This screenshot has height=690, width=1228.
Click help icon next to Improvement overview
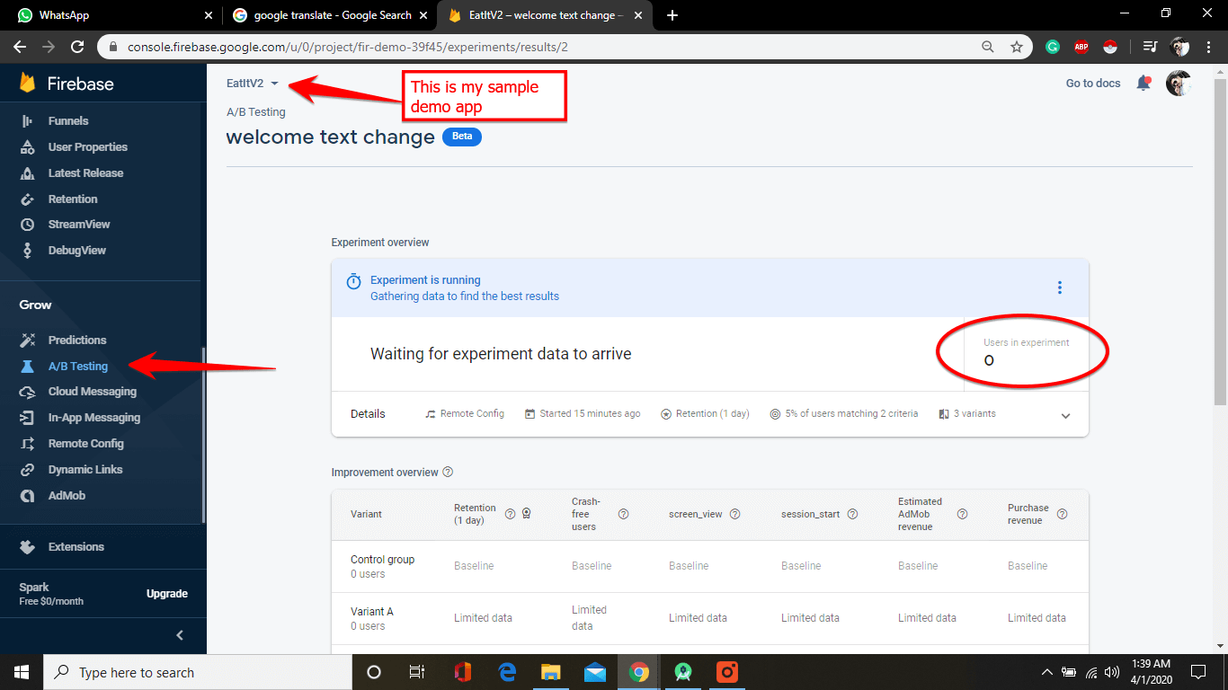pyautogui.click(x=448, y=472)
